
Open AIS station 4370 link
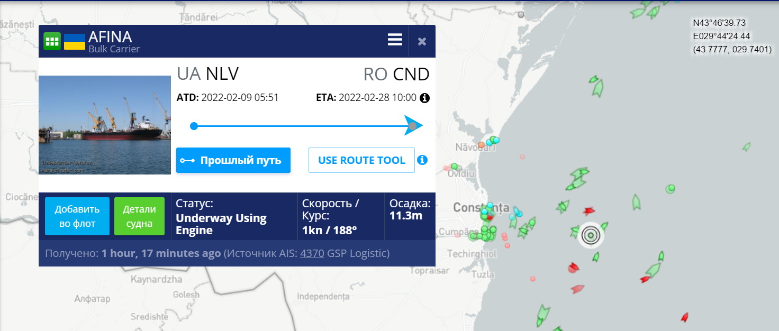[x=312, y=253]
